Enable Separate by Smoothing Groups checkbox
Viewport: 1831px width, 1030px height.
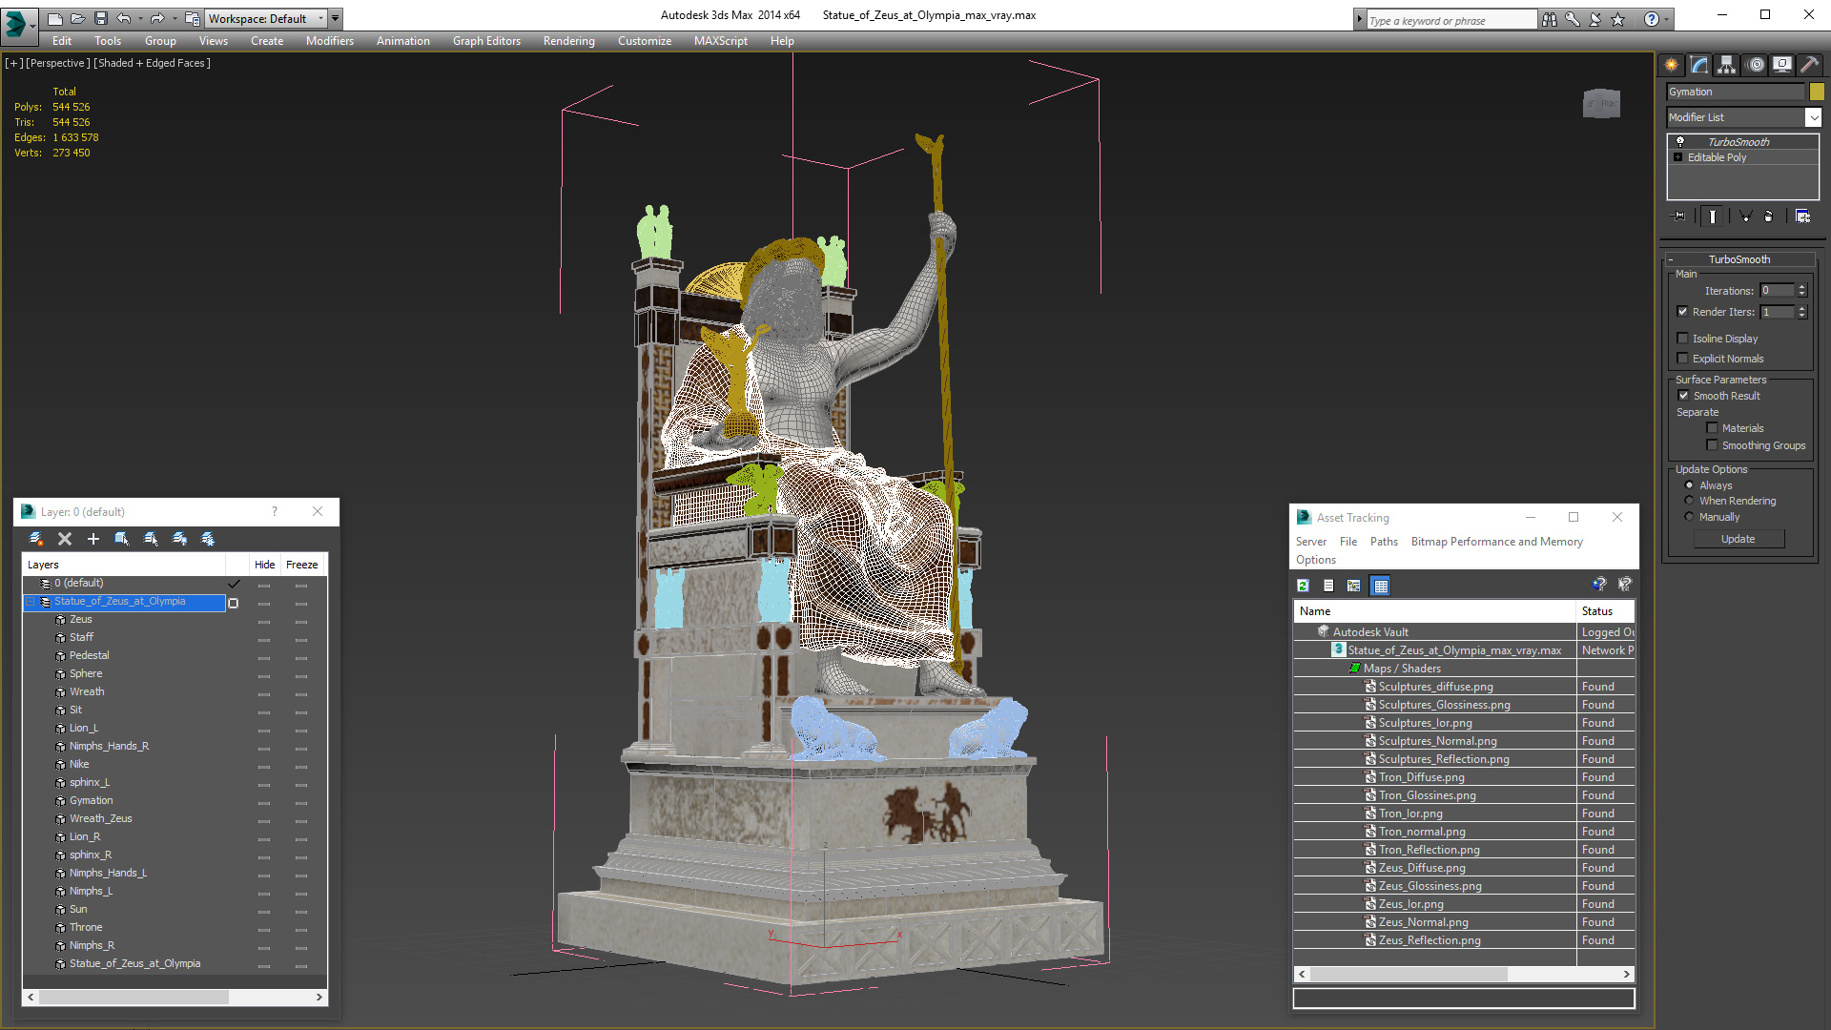(1712, 445)
